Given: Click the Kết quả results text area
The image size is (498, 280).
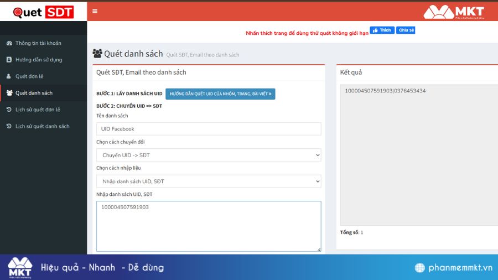Looking at the screenshot, I should (x=419, y=155).
